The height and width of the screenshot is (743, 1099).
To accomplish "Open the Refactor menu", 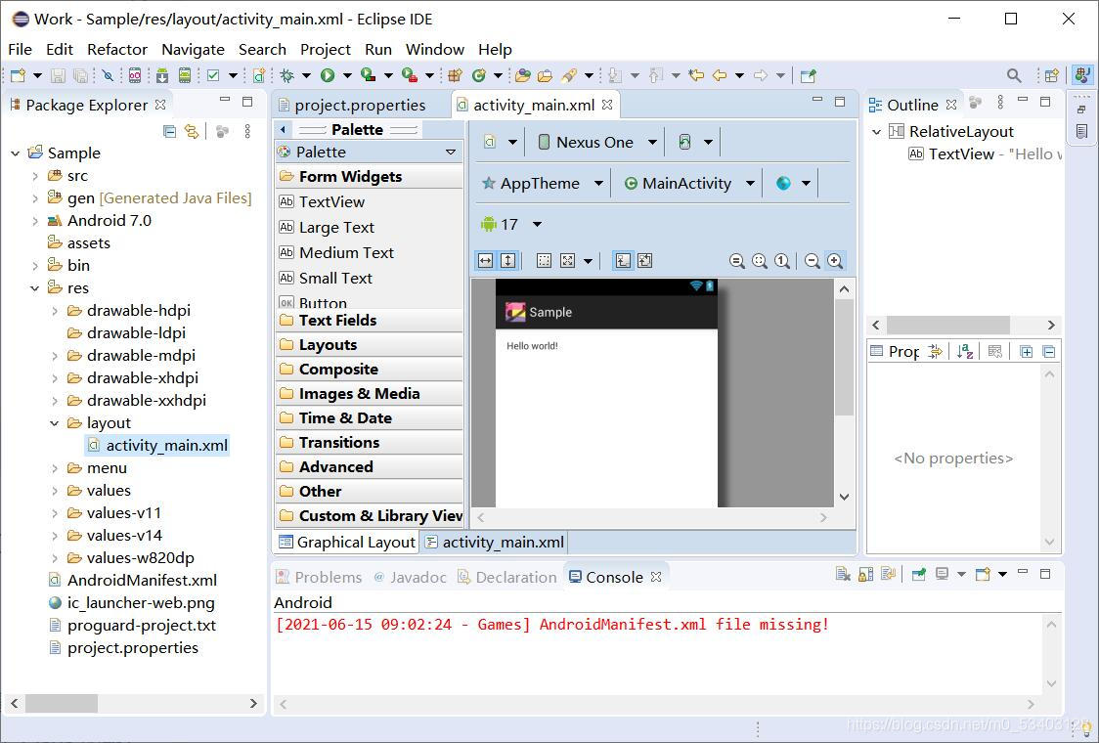I will [116, 49].
